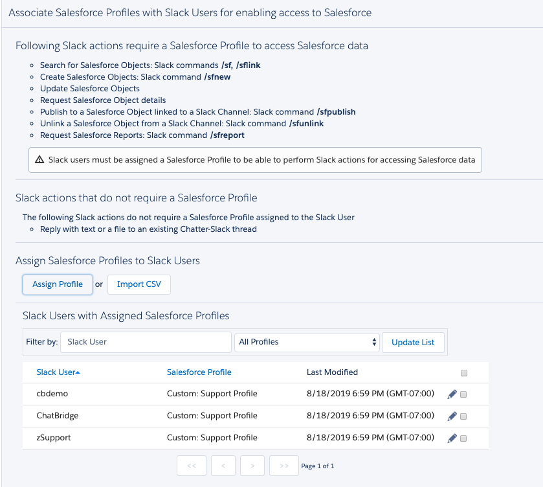Click the Update List button
The height and width of the screenshot is (487, 543).
(413, 342)
